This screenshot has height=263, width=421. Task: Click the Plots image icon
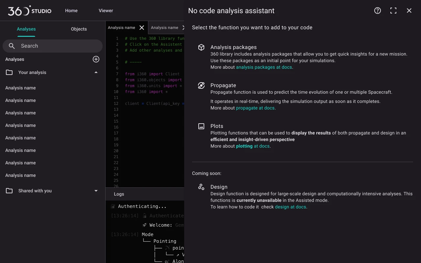pyautogui.click(x=201, y=126)
